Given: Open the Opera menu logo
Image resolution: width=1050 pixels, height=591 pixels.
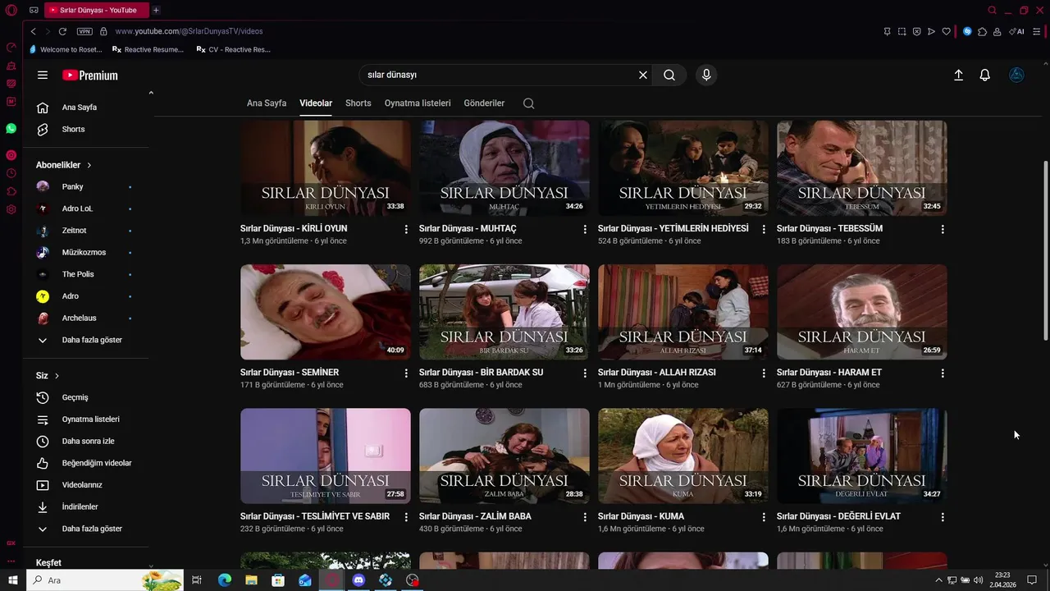Looking at the screenshot, I should click(11, 10).
